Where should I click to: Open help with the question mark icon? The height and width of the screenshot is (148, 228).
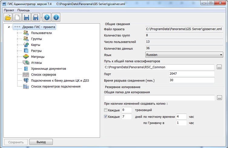pos(47,17)
